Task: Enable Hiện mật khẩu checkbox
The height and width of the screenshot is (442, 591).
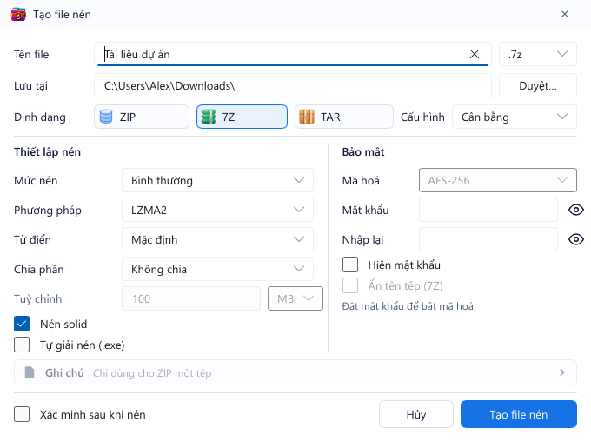Action: pos(350,265)
